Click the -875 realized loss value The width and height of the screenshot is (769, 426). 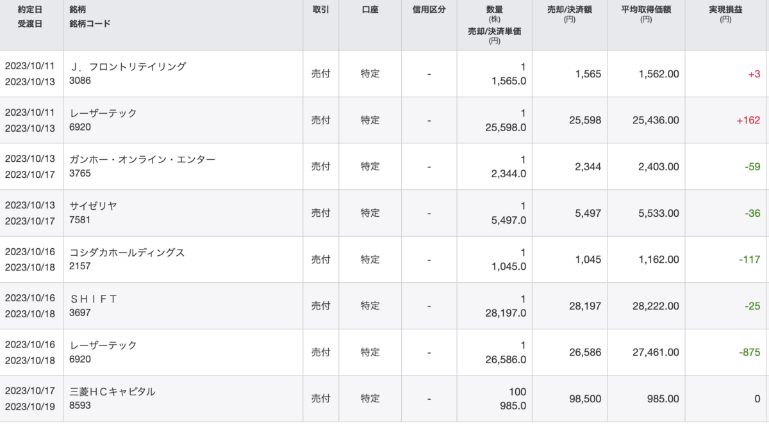coord(748,352)
